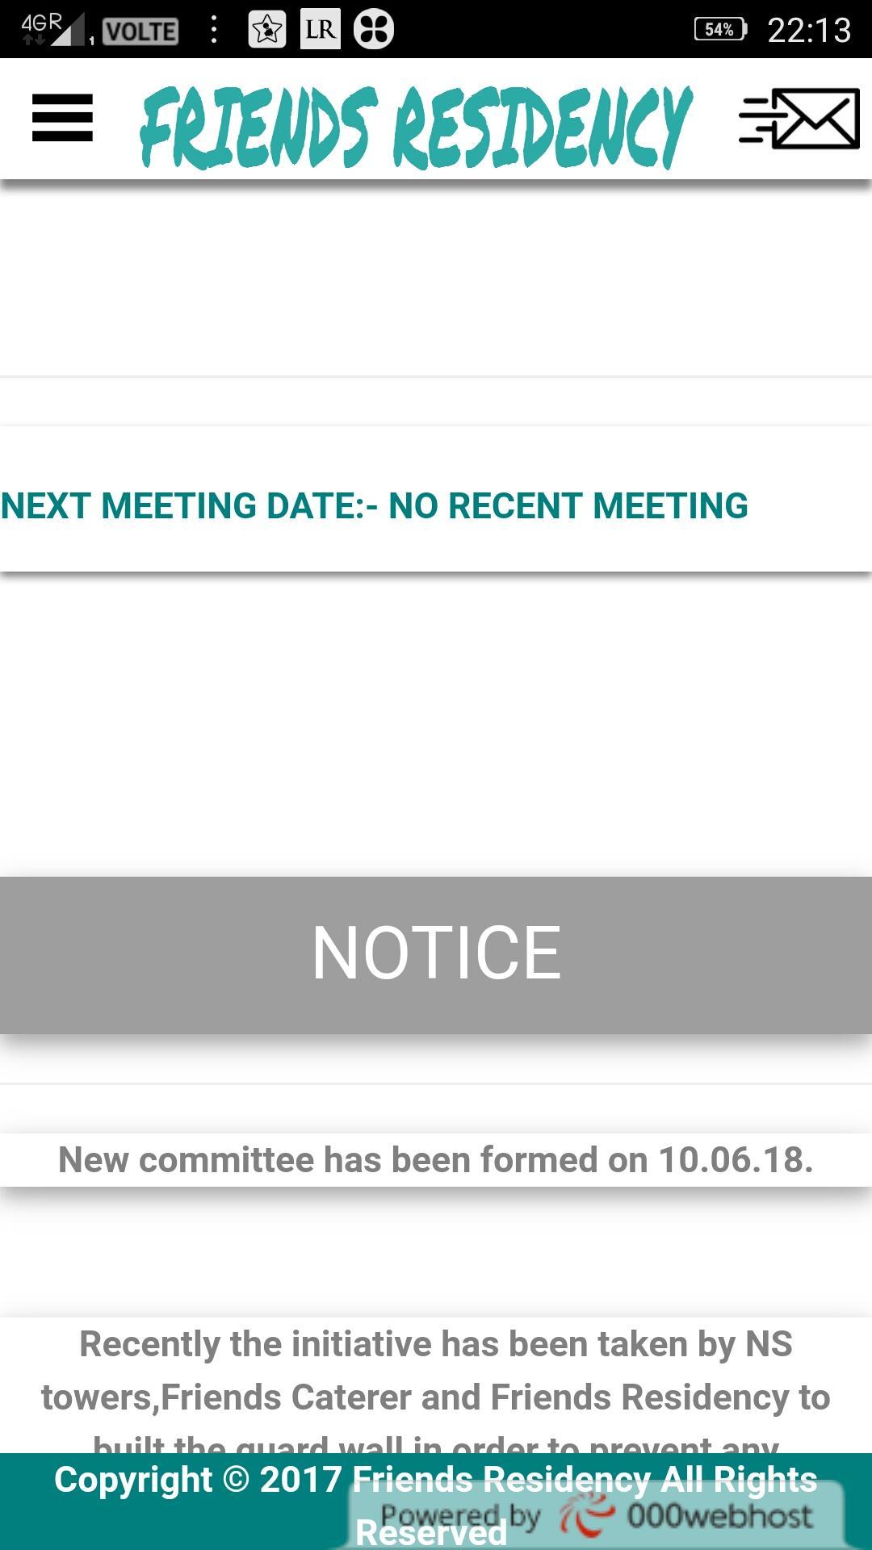Image resolution: width=872 pixels, height=1550 pixels.
Task: Tap the VOLTE status indicator
Action: pyautogui.click(x=140, y=31)
